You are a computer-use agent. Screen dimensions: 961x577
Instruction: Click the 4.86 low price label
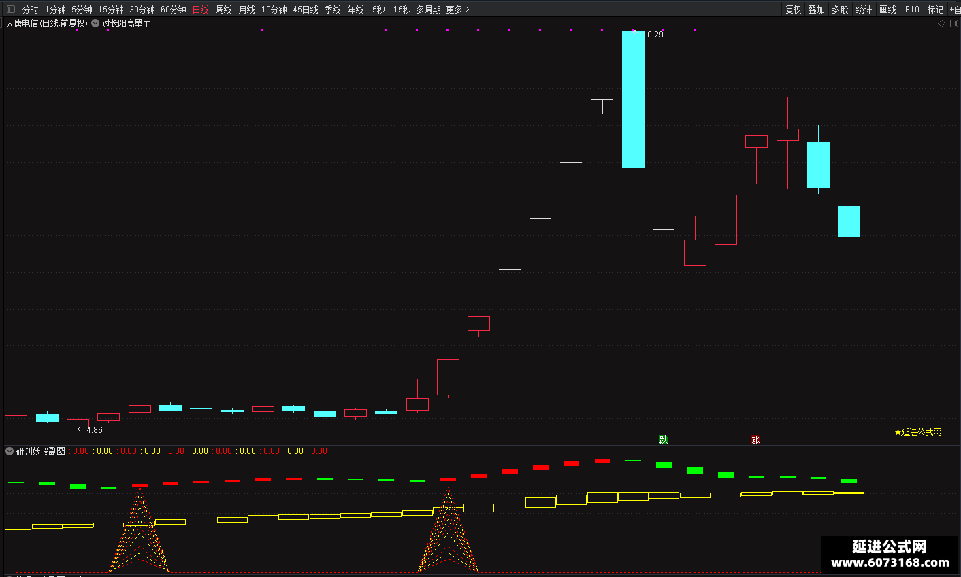pos(95,430)
